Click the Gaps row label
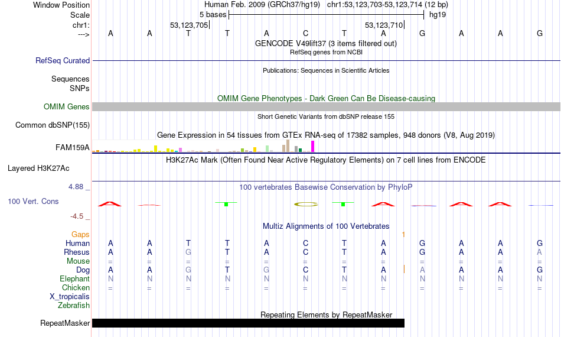The image size is (561, 337). [80, 234]
